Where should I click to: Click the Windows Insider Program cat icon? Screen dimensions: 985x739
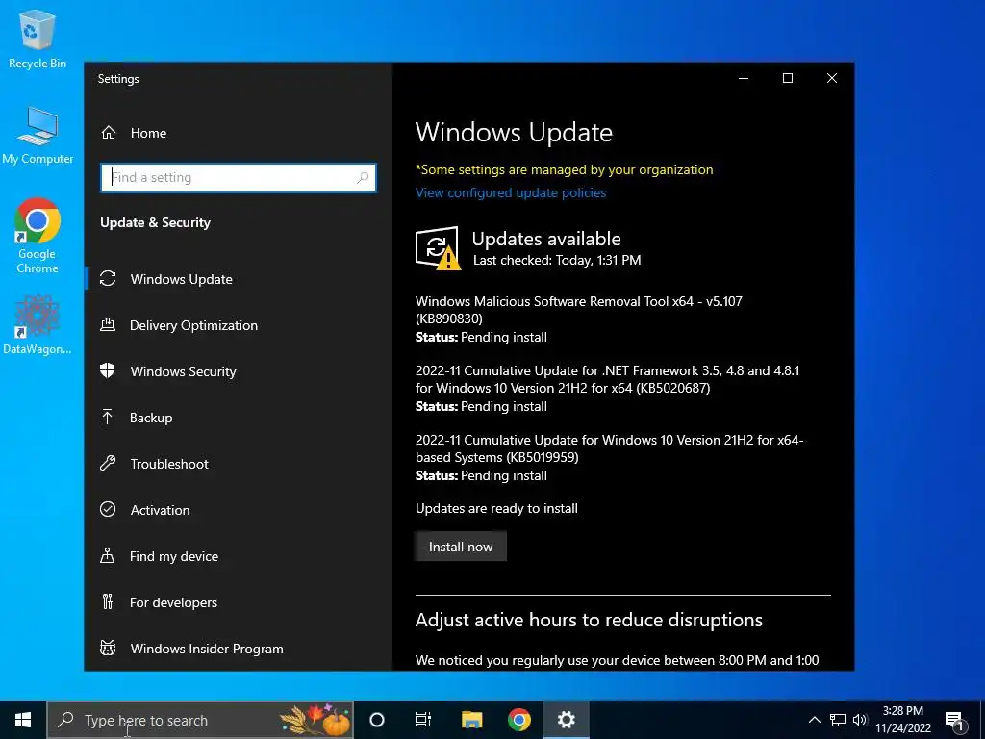pos(108,648)
